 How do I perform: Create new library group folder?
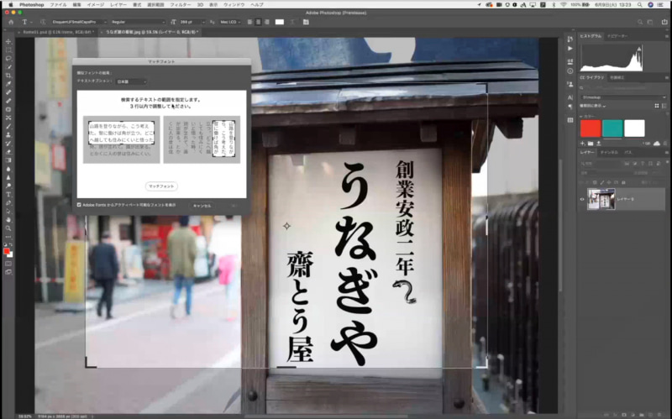click(x=591, y=143)
